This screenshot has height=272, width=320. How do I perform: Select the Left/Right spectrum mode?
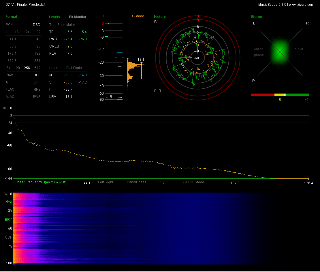106,182
